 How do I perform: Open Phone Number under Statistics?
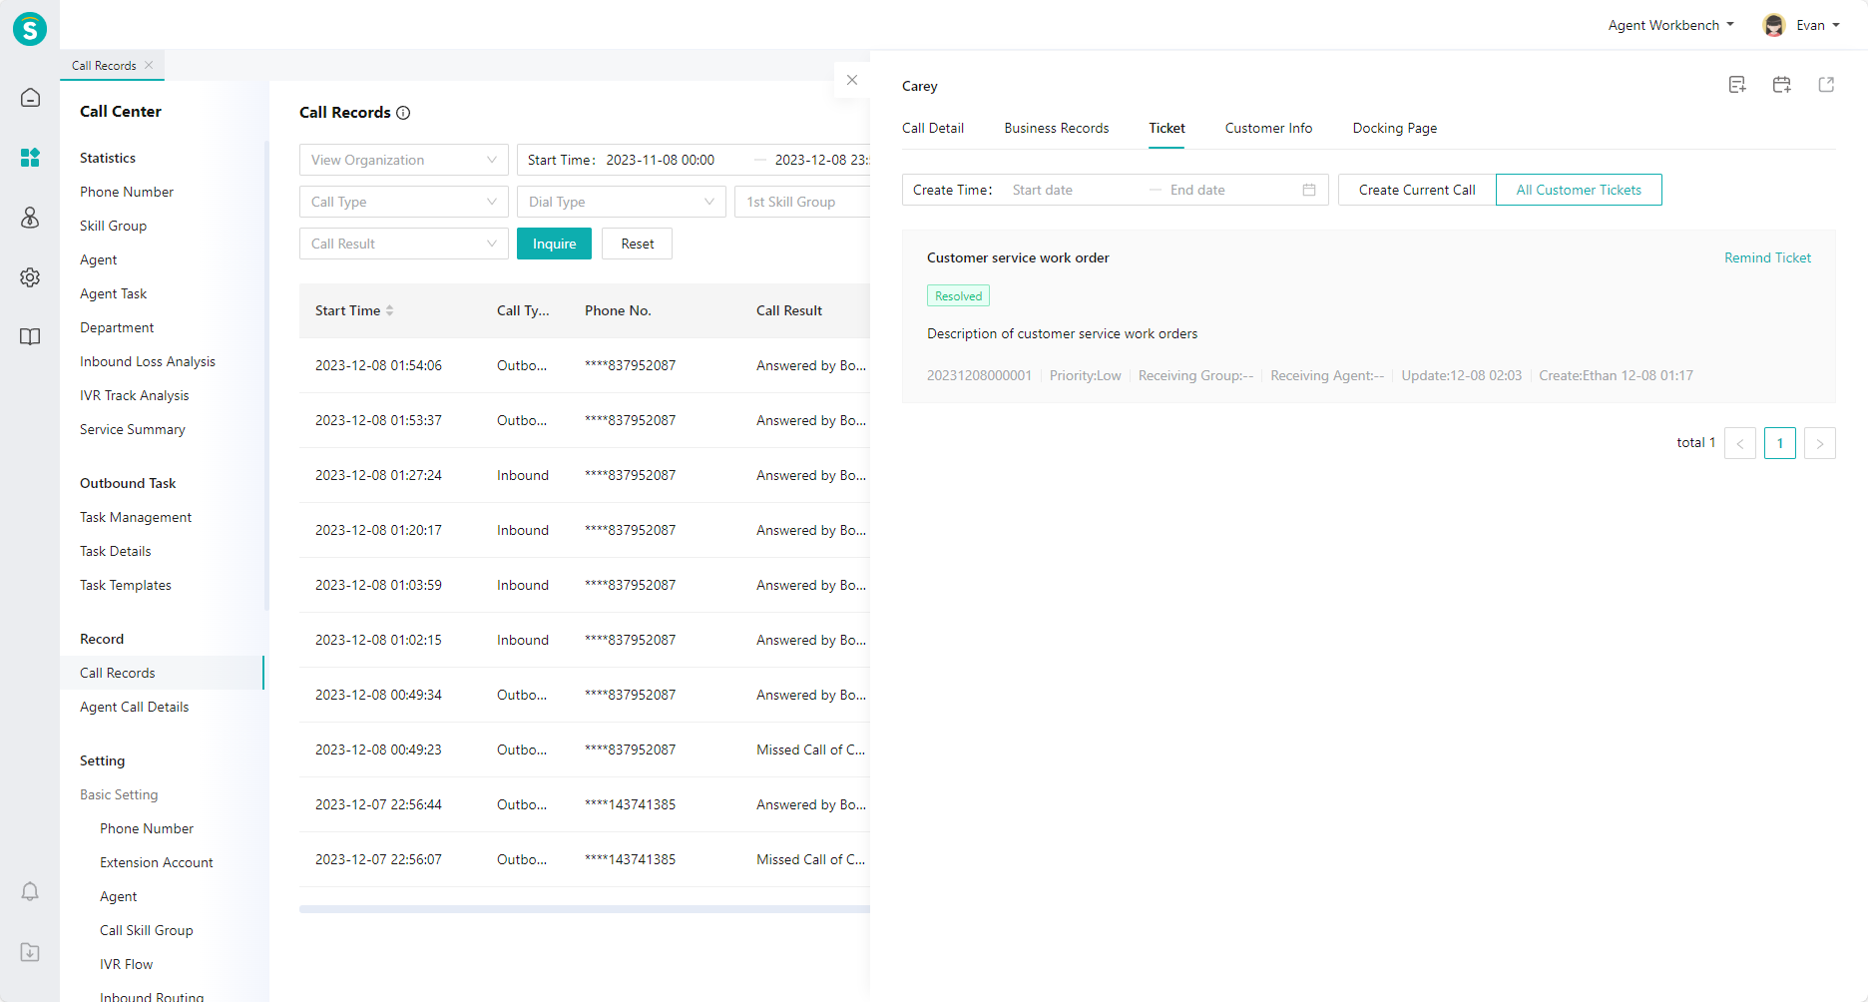(x=127, y=192)
